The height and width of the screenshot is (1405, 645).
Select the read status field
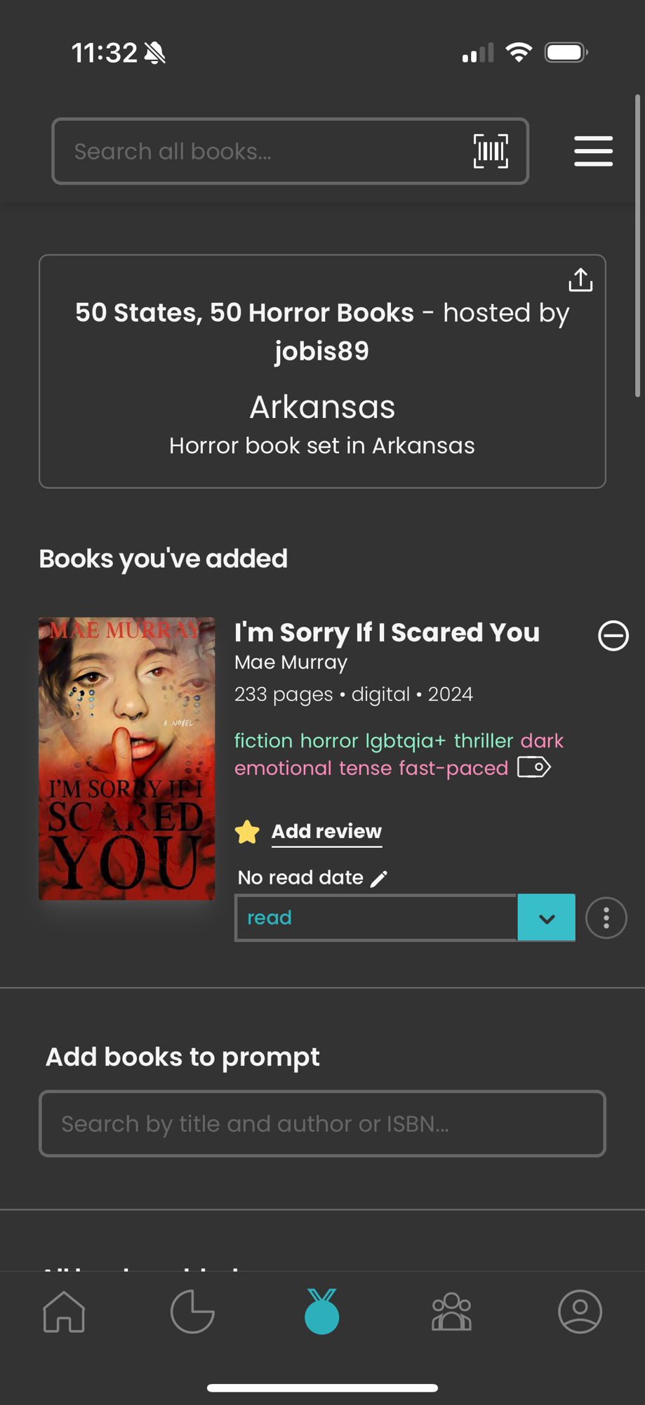point(376,917)
